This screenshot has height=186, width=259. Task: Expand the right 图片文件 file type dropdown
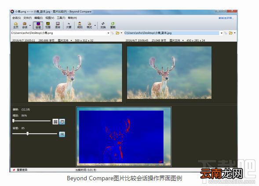coord(183,40)
